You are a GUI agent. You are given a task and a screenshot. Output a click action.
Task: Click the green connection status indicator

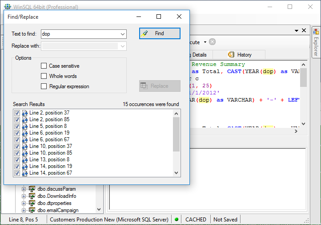pos(177,220)
